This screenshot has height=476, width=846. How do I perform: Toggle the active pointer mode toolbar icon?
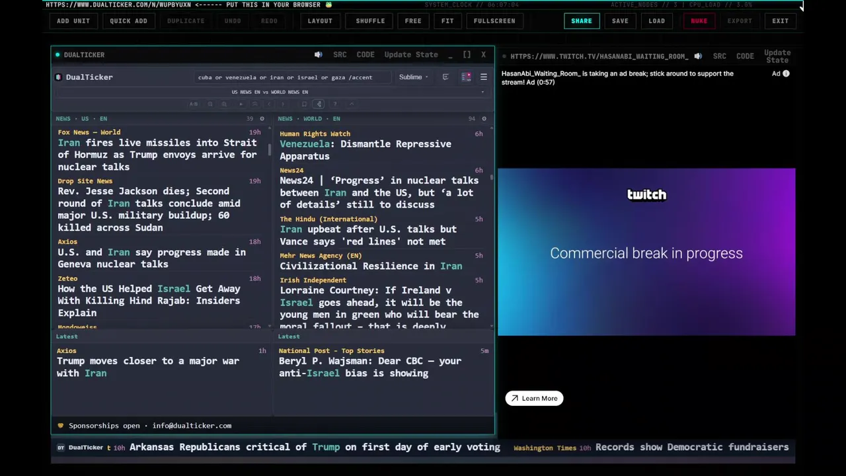tap(319, 104)
